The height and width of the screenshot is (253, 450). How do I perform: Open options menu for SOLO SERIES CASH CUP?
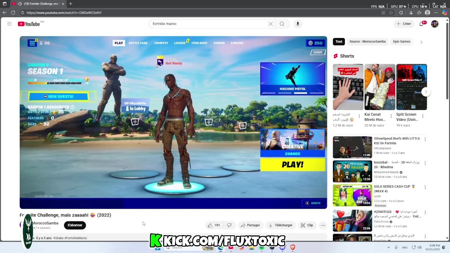tap(425, 187)
